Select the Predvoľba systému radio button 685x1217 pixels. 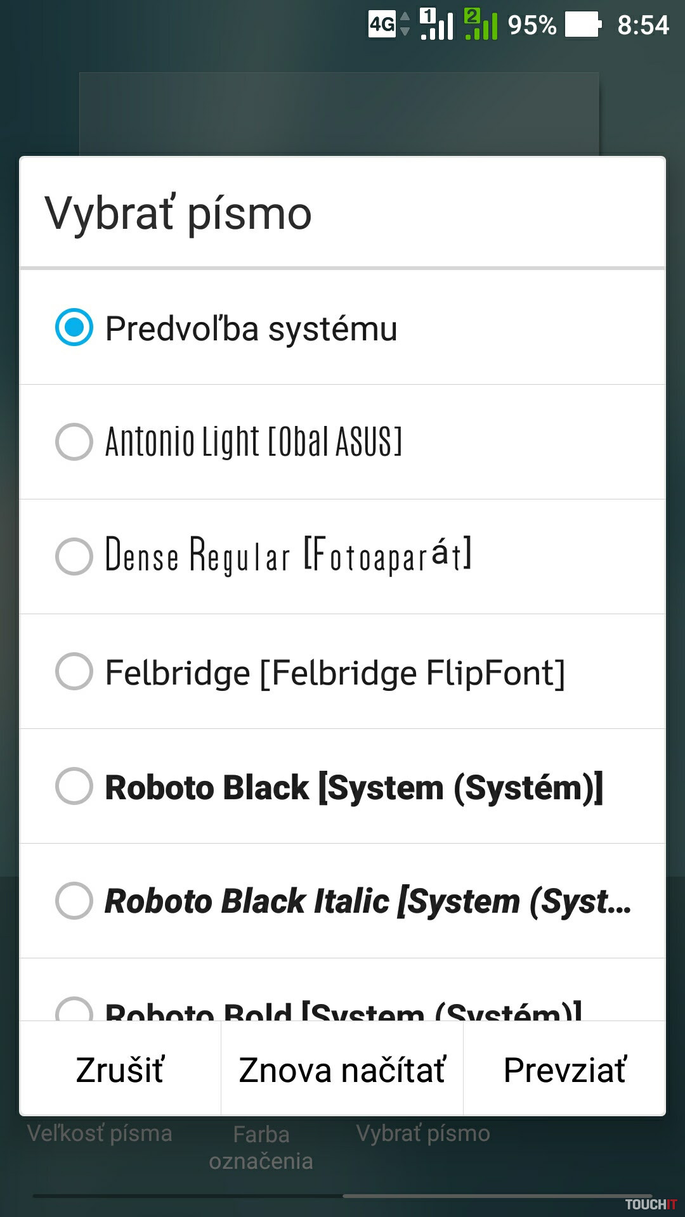click(x=74, y=327)
